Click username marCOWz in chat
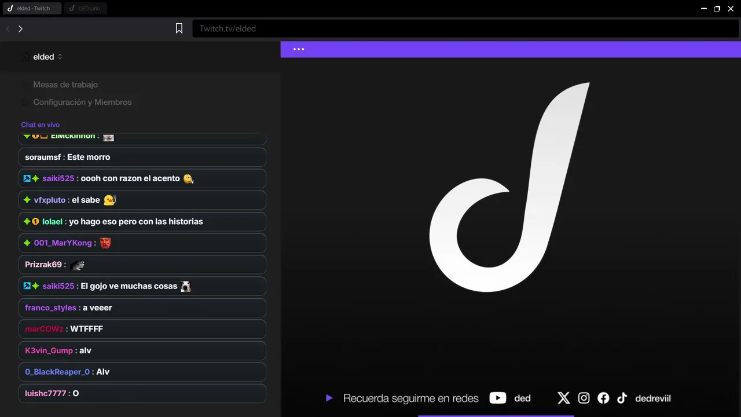 click(x=44, y=329)
